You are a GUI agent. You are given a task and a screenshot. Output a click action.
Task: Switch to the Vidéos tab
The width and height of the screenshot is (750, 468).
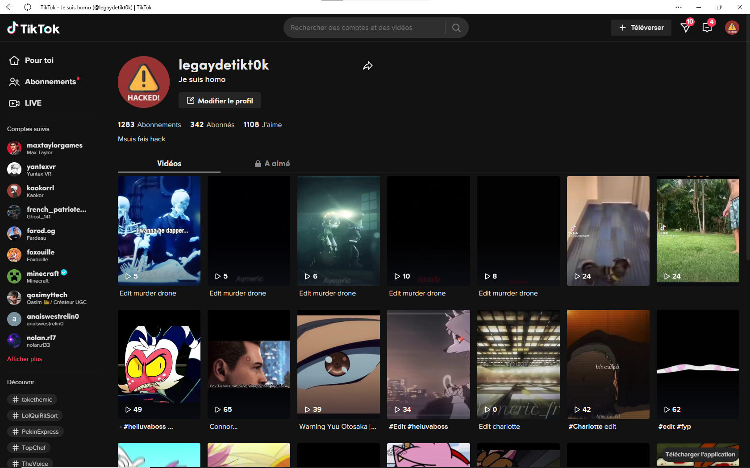click(169, 164)
